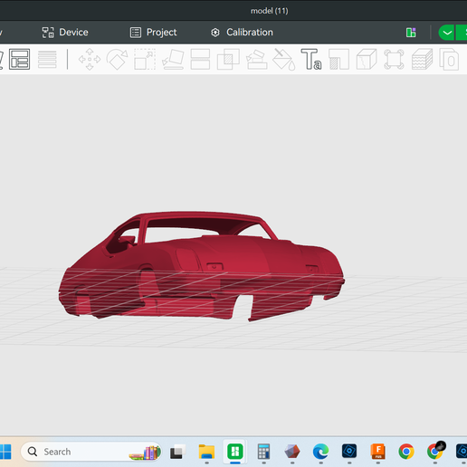Activate the Cut tool
This screenshot has width=467, height=467.
(200, 59)
